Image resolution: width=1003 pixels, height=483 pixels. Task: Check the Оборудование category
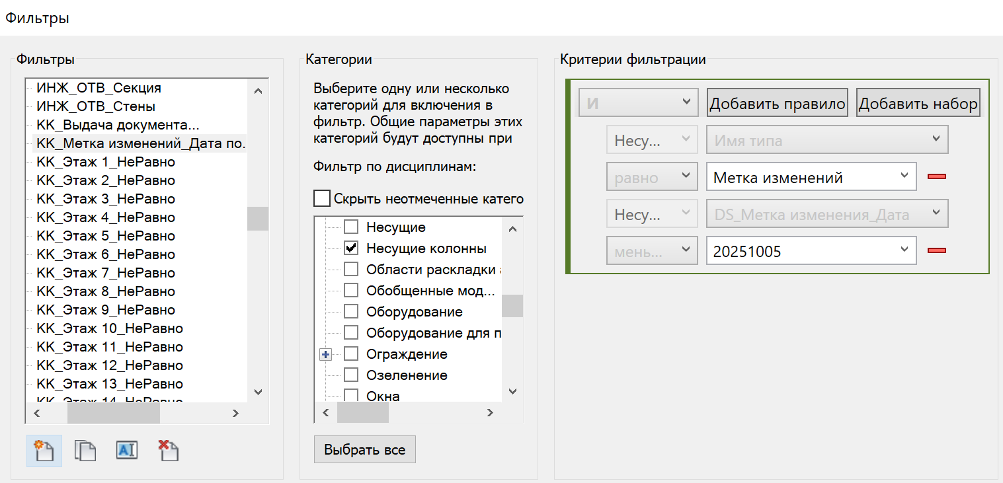[x=352, y=312]
